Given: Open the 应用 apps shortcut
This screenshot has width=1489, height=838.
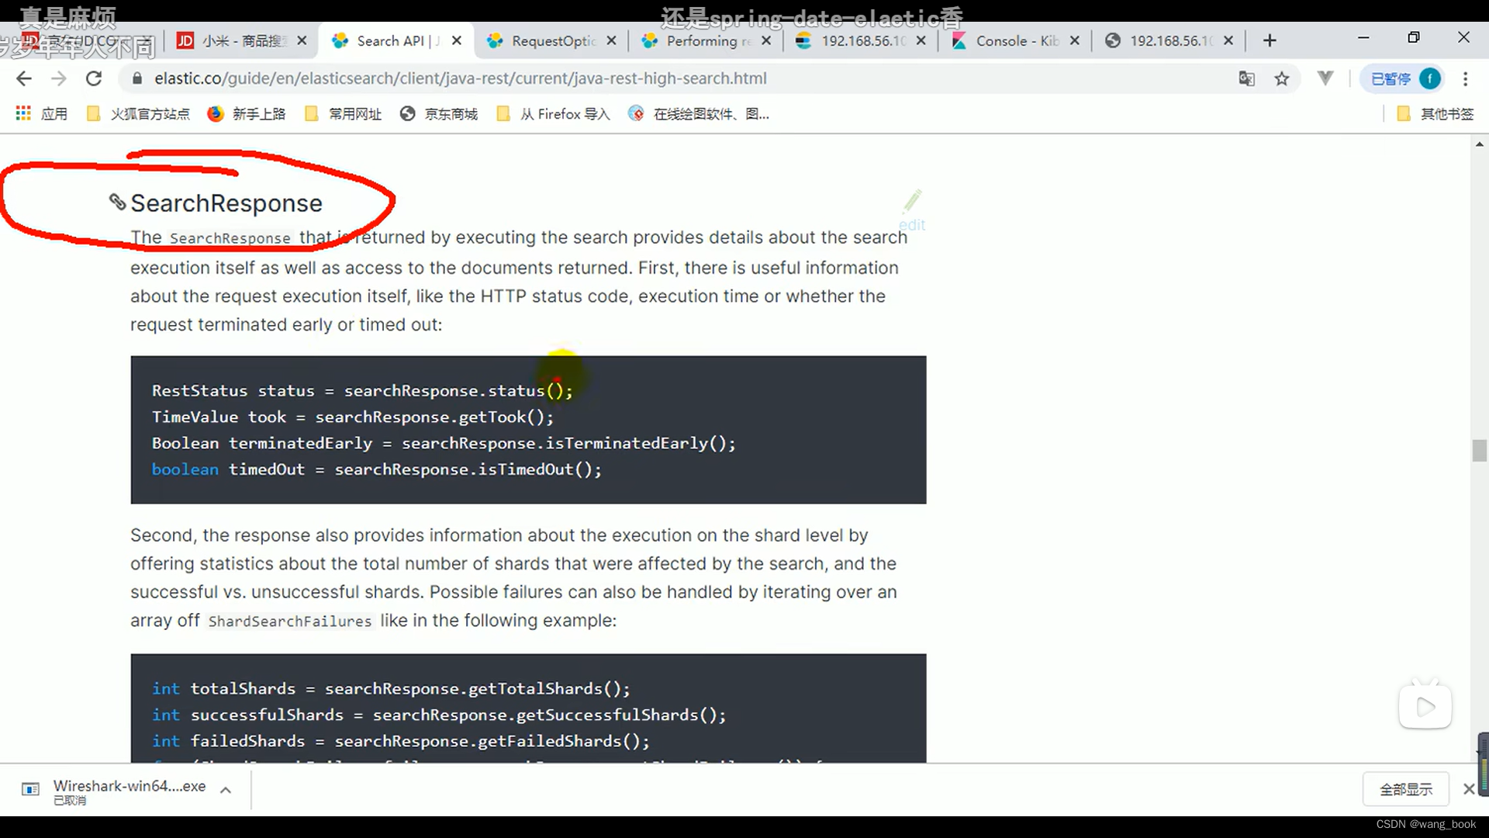Looking at the screenshot, I should click(x=42, y=114).
